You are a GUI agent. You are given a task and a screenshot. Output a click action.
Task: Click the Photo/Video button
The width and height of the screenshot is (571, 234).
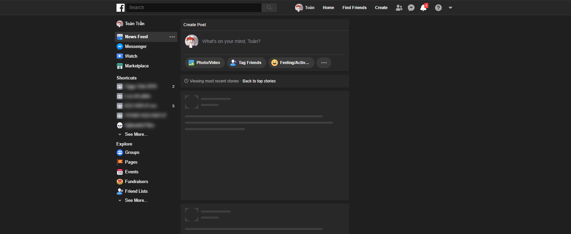tap(205, 63)
